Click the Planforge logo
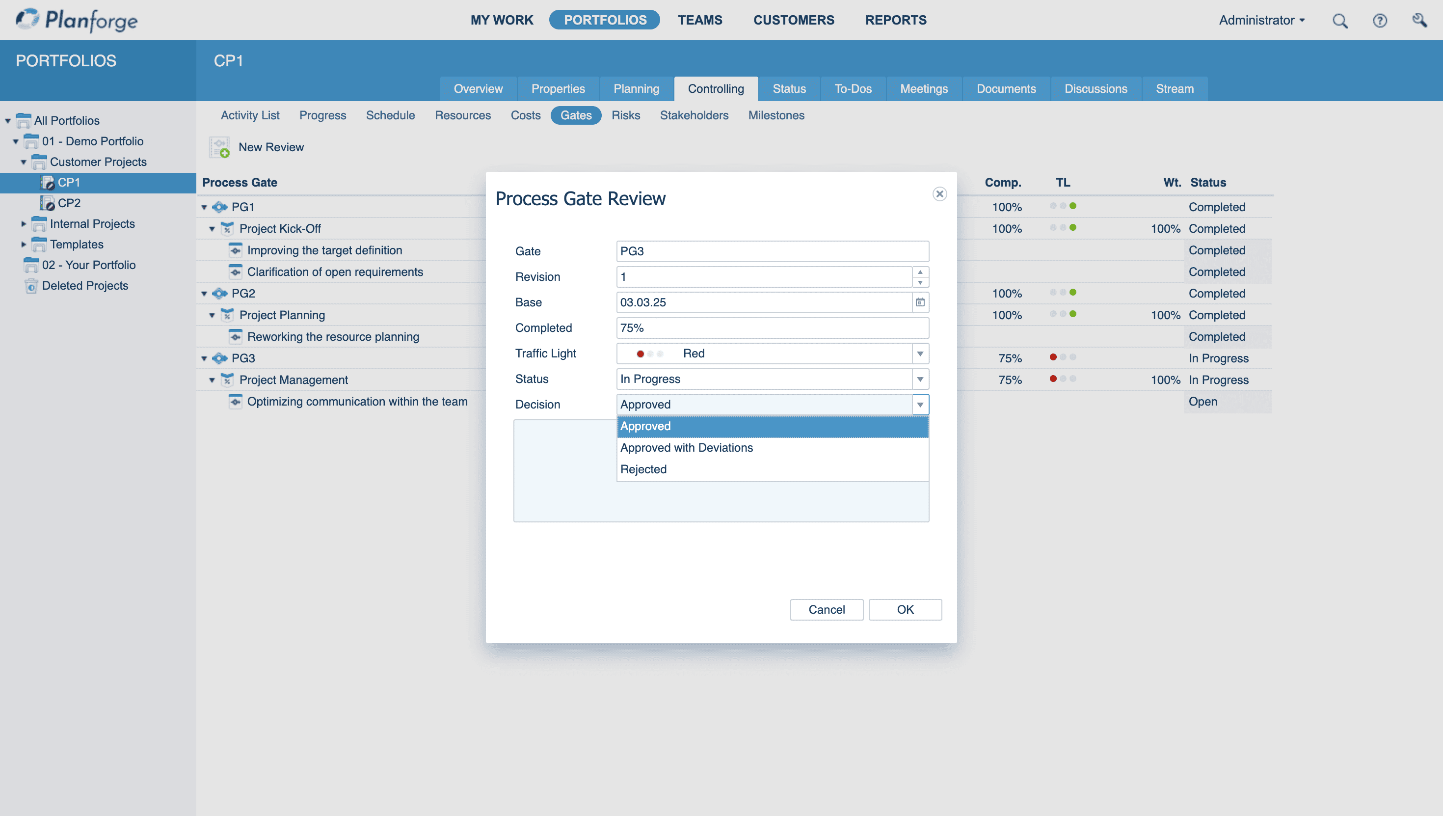Image resolution: width=1443 pixels, height=816 pixels. point(77,20)
